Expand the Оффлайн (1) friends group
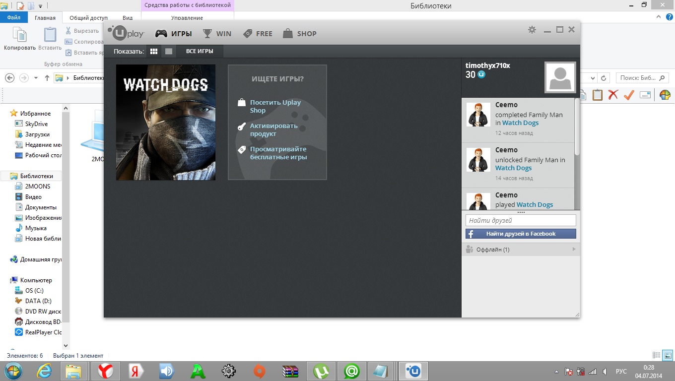The width and height of the screenshot is (675, 381). [521, 250]
